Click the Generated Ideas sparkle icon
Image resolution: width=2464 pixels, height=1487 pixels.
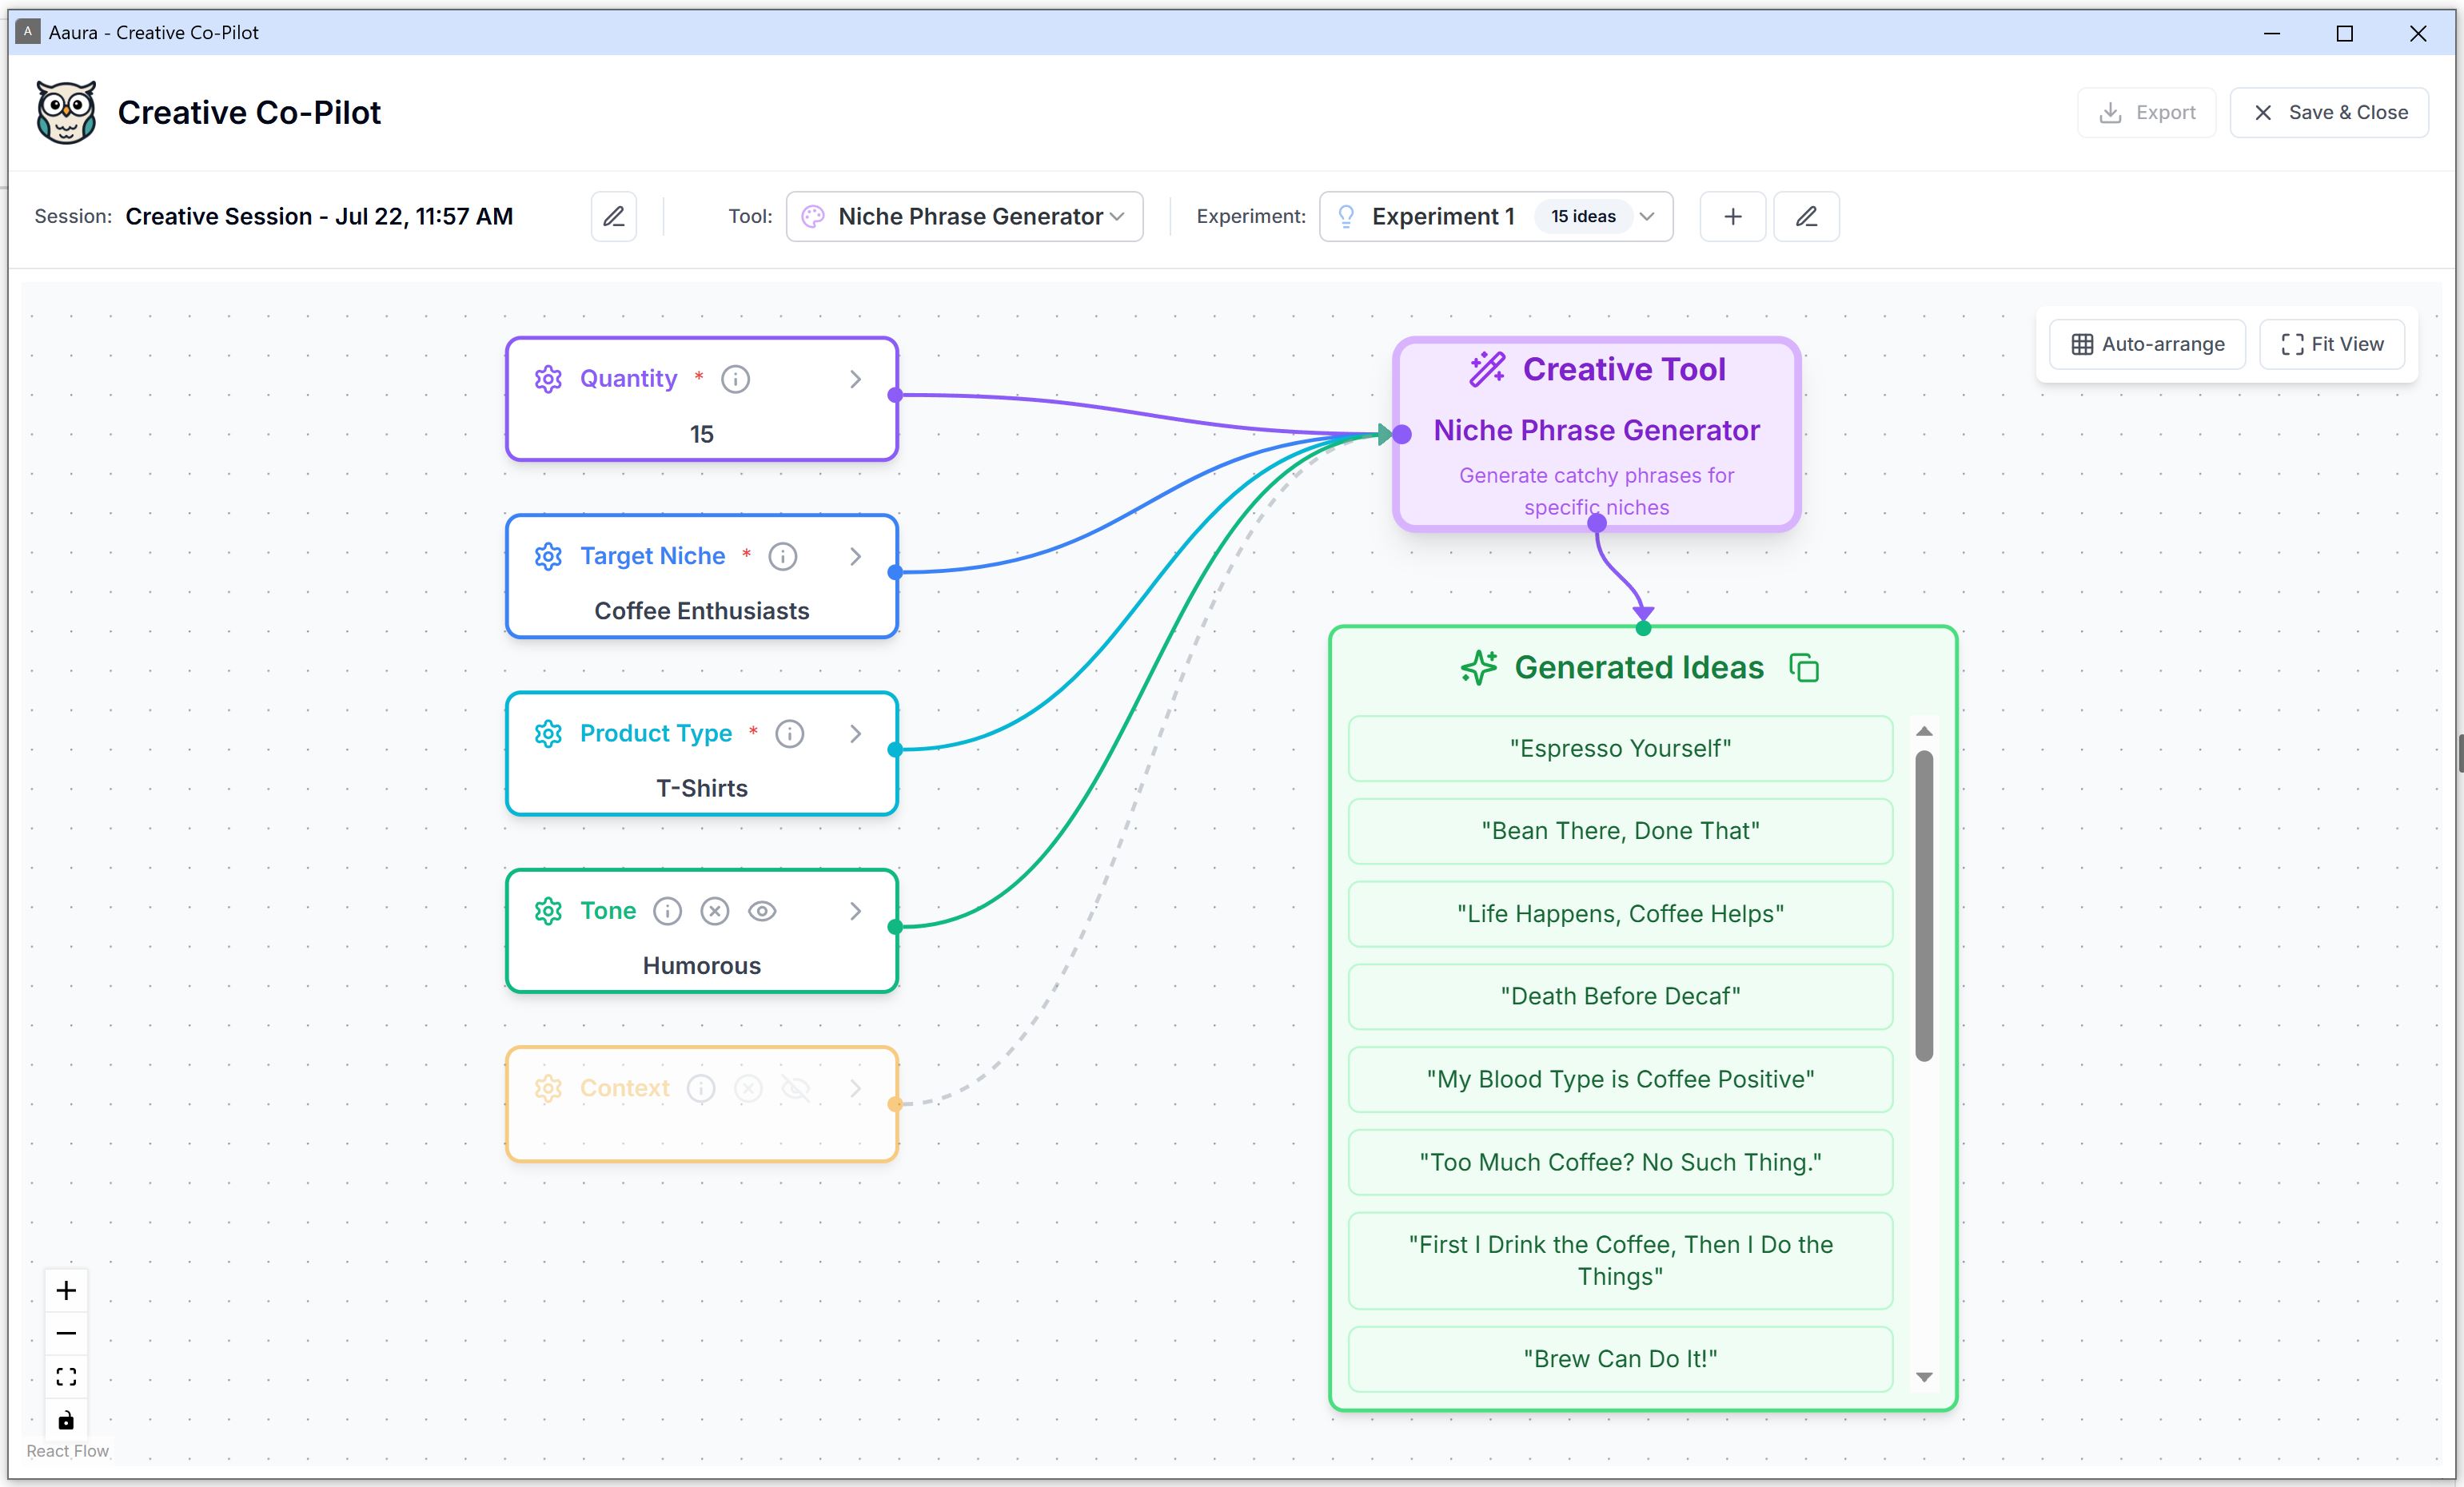coord(1479,667)
